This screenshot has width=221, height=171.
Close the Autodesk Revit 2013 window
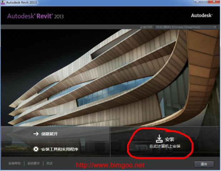(x=214, y=2)
